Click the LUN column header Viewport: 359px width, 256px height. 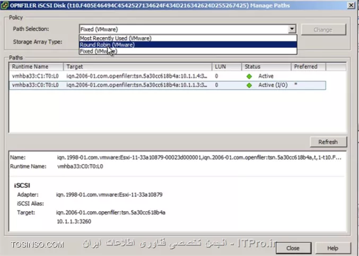click(x=226, y=67)
